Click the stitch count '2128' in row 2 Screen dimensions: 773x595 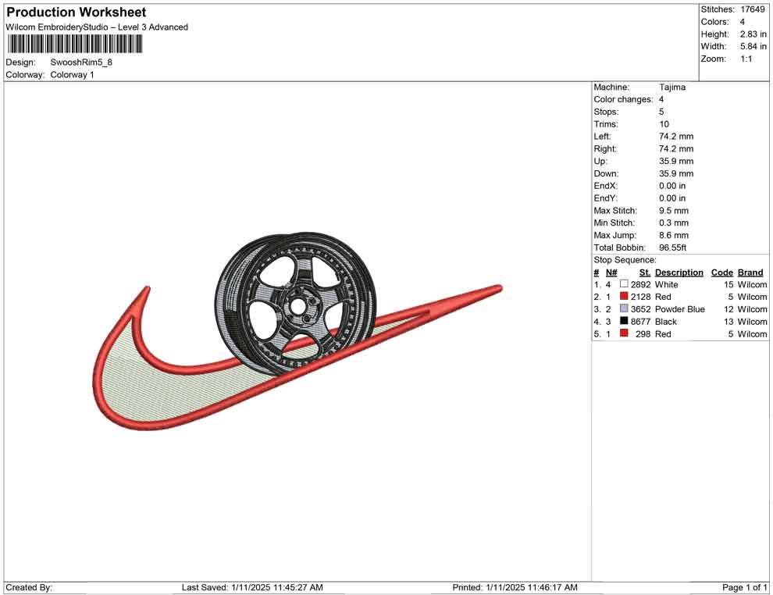pyautogui.click(x=640, y=297)
